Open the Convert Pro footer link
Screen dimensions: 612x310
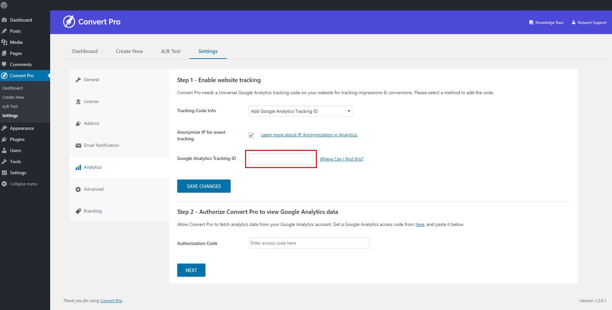(x=111, y=301)
